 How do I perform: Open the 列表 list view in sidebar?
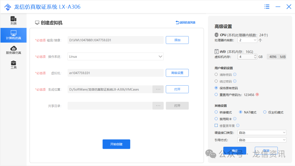13,21
